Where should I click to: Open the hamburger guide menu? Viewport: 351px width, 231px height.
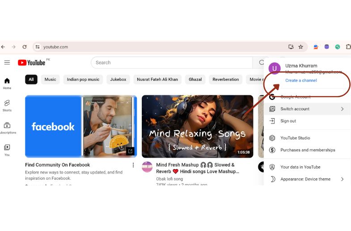pyautogui.click(x=7, y=62)
